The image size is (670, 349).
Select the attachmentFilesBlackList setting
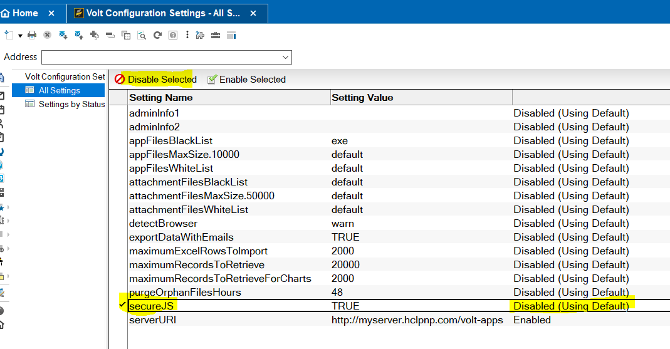tap(188, 182)
